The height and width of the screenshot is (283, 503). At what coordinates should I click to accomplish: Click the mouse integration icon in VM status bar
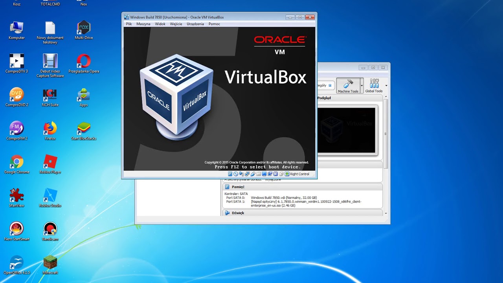pos(281,174)
